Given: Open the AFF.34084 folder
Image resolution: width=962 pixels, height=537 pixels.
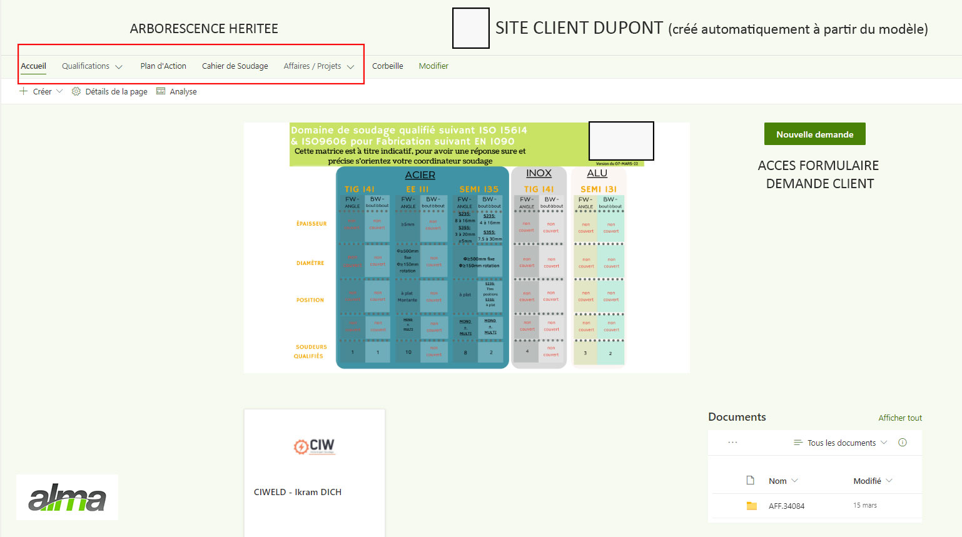Looking at the screenshot, I should pyautogui.click(x=786, y=506).
